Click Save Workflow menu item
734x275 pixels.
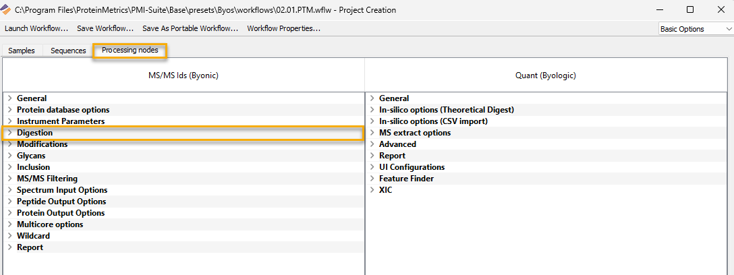click(x=105, y=28)
